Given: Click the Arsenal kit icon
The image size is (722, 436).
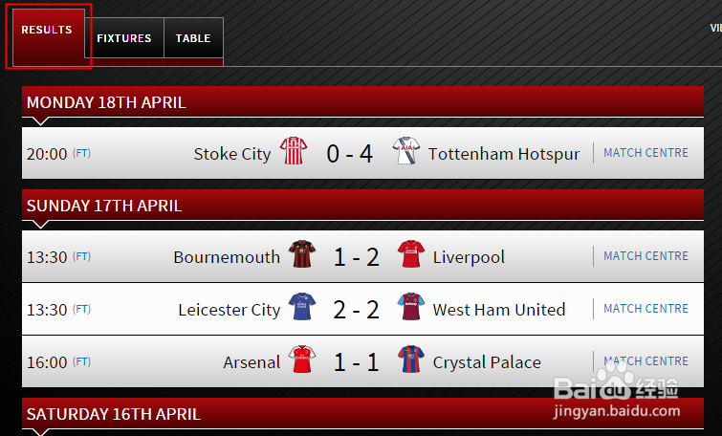Looking at the screenshot, I should 302,360.
